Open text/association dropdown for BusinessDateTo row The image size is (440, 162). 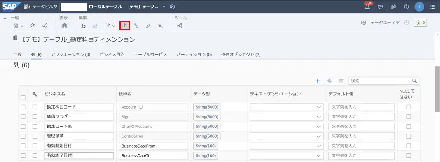click(x=318, y=155)
